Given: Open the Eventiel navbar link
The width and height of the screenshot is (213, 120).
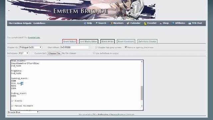Looking at the screenshot, I should tap(152, 23).
